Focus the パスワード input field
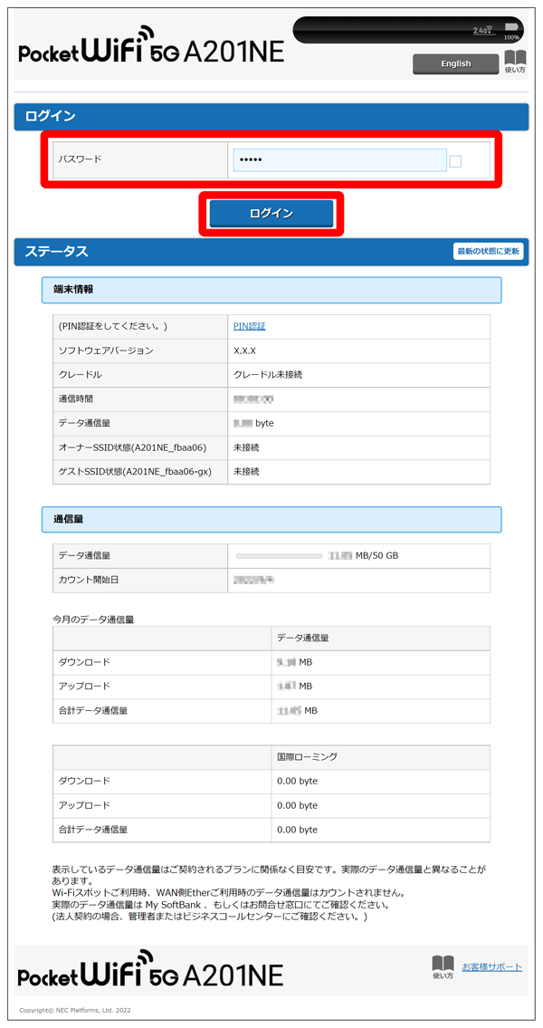The height and width of the screenshot is (1028, 543). tap(339, 160)
